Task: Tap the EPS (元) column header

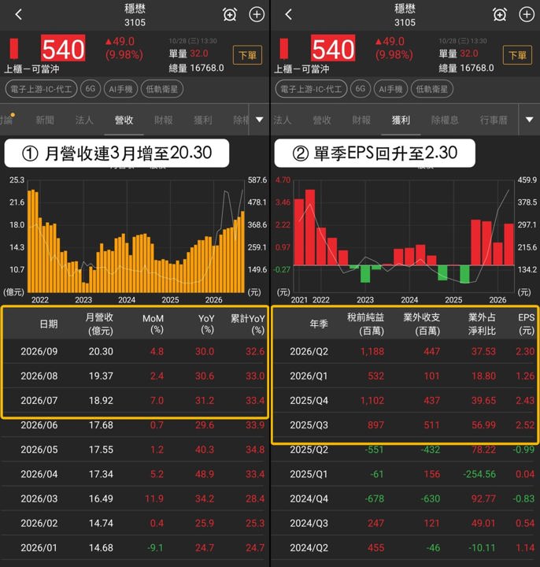Action: click(x=527, y=324)
